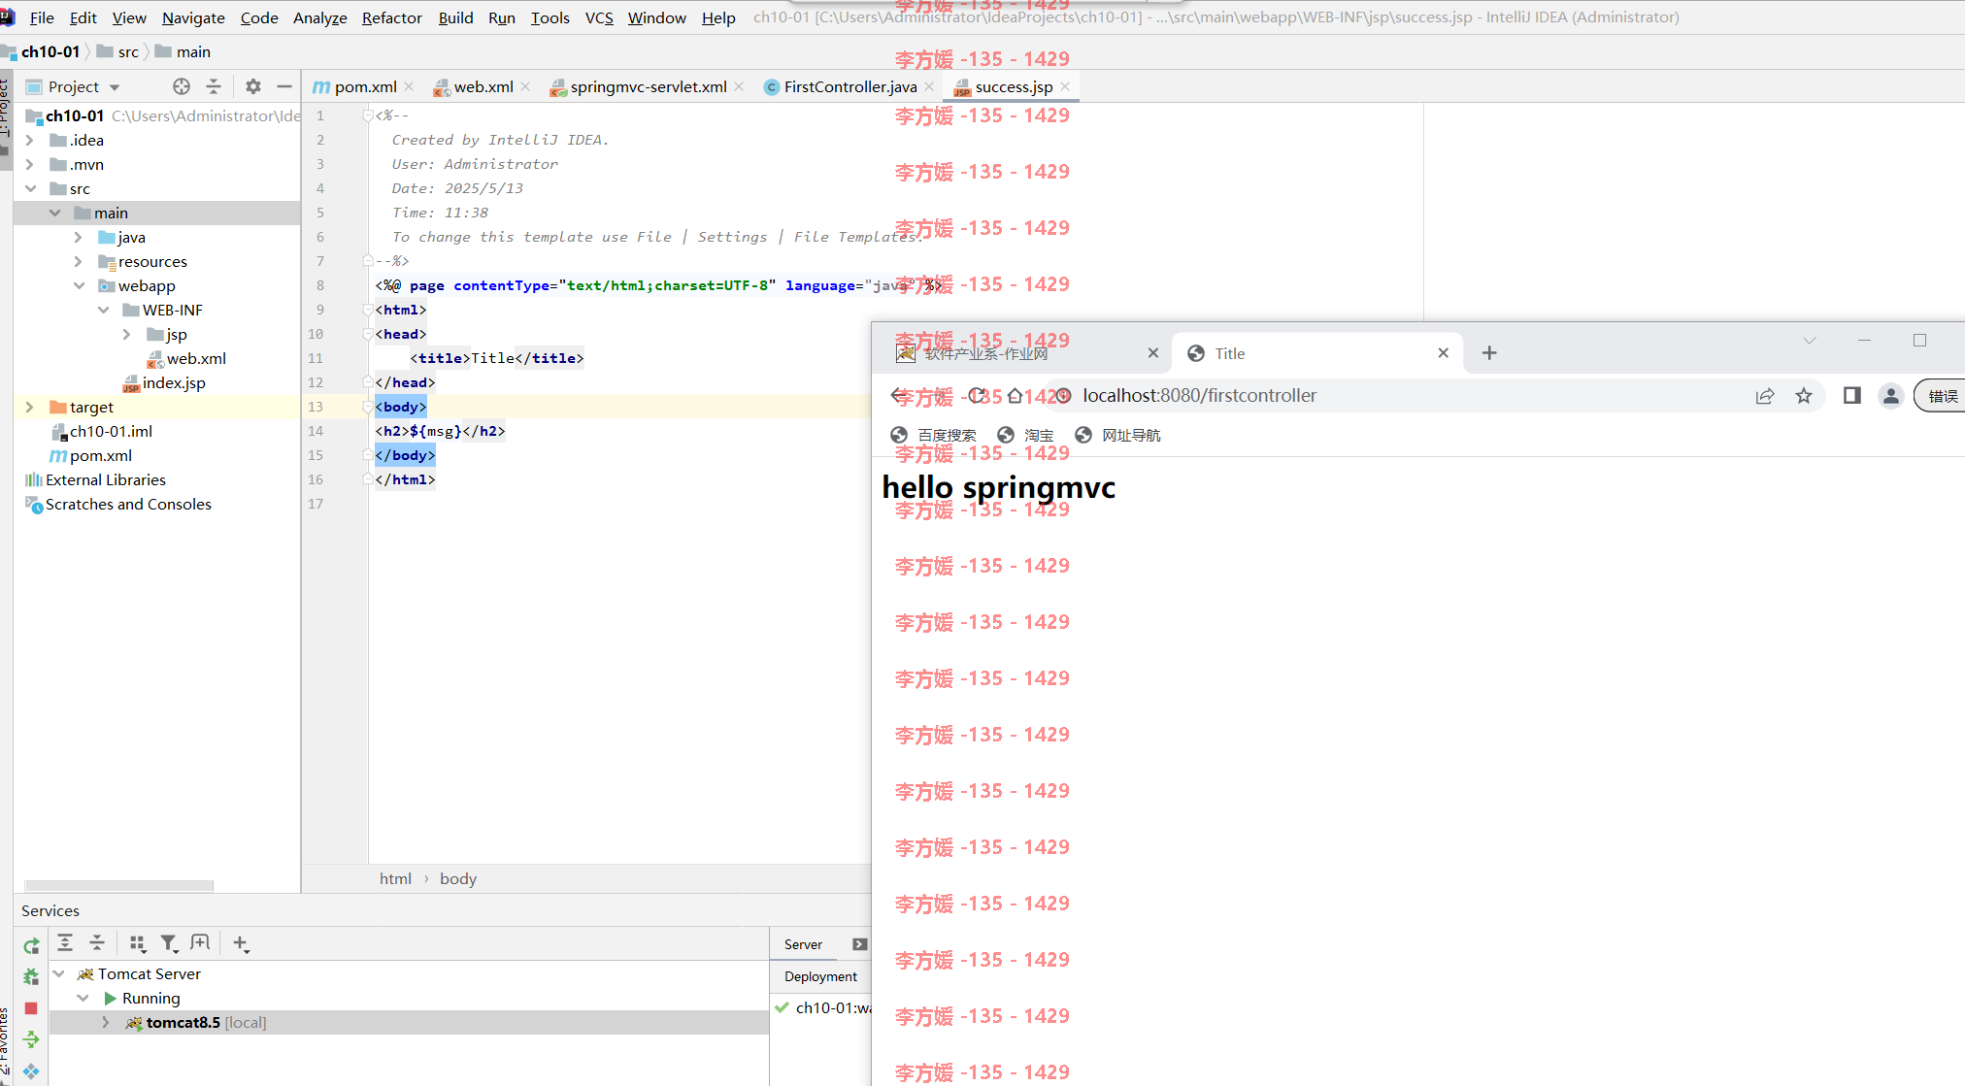Expand the resources folder
Image resolution: width=1965 pixels, height=1086 pixels.
(x=78, y=261)
